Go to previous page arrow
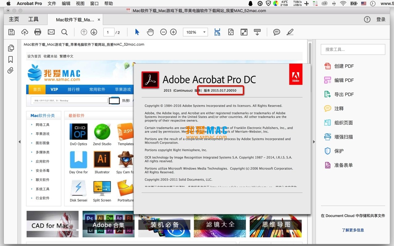Image resolution: width=394 pixels, height=246 pixels. 84,32
